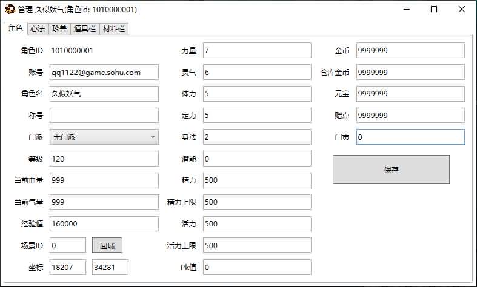Click the app icon in title bar

tap(10, 9)
